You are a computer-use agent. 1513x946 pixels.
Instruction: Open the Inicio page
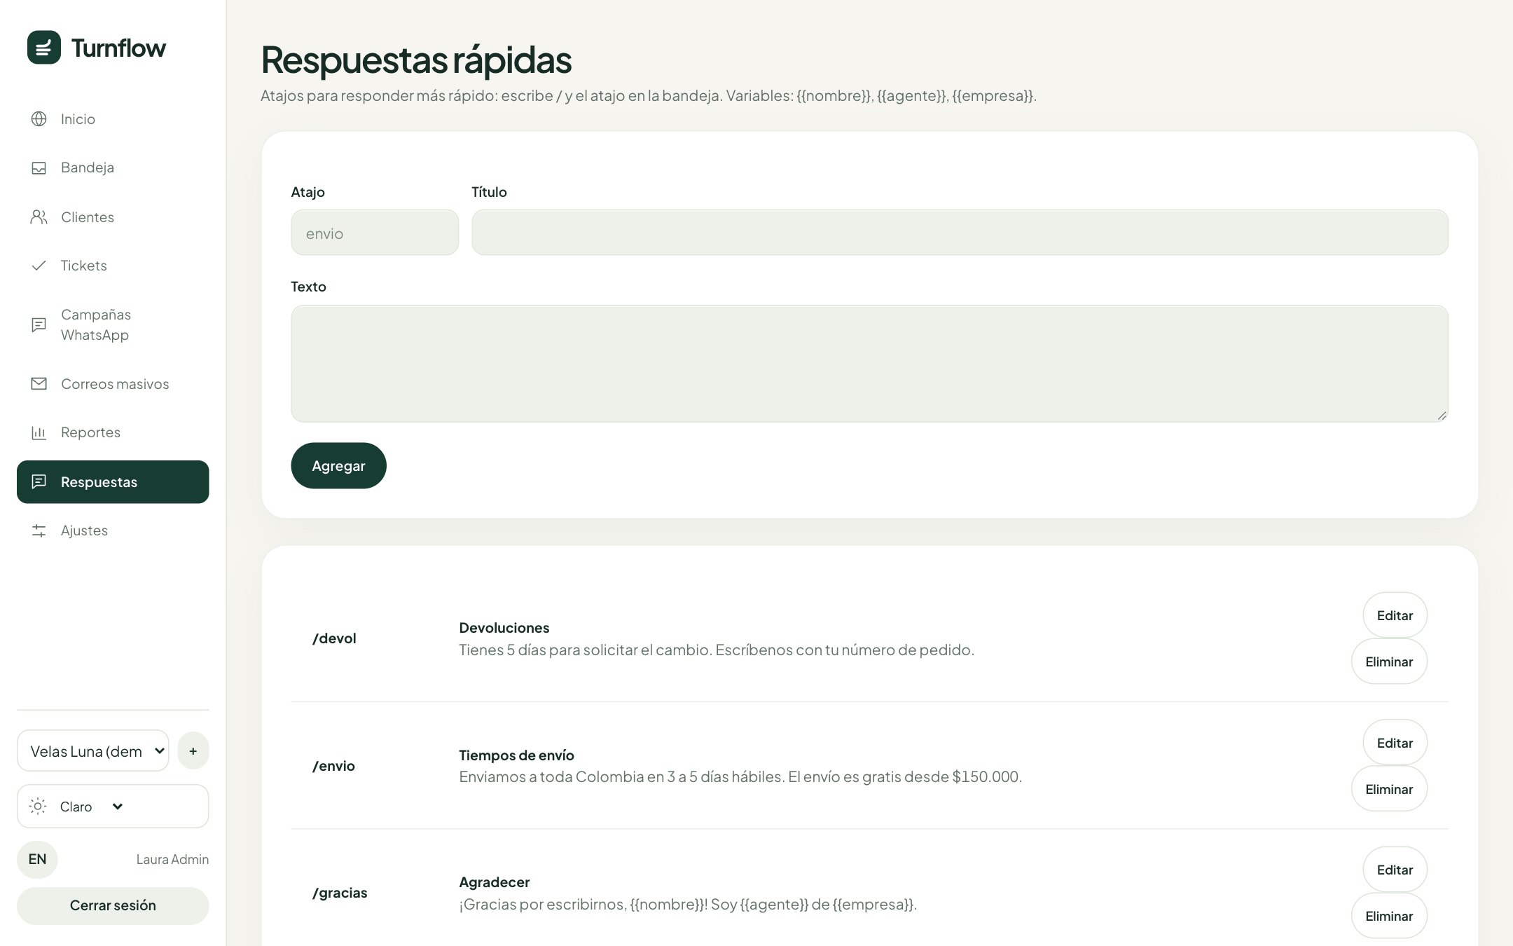(x=113, y=119)
